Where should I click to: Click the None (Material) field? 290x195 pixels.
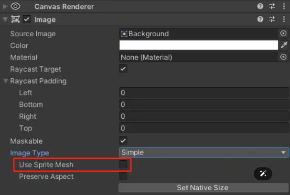(199, 57)
